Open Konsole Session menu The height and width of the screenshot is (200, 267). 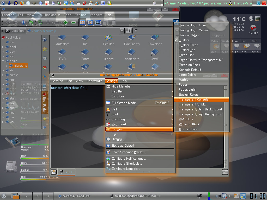pyautogui.click(x=57, y=81)
